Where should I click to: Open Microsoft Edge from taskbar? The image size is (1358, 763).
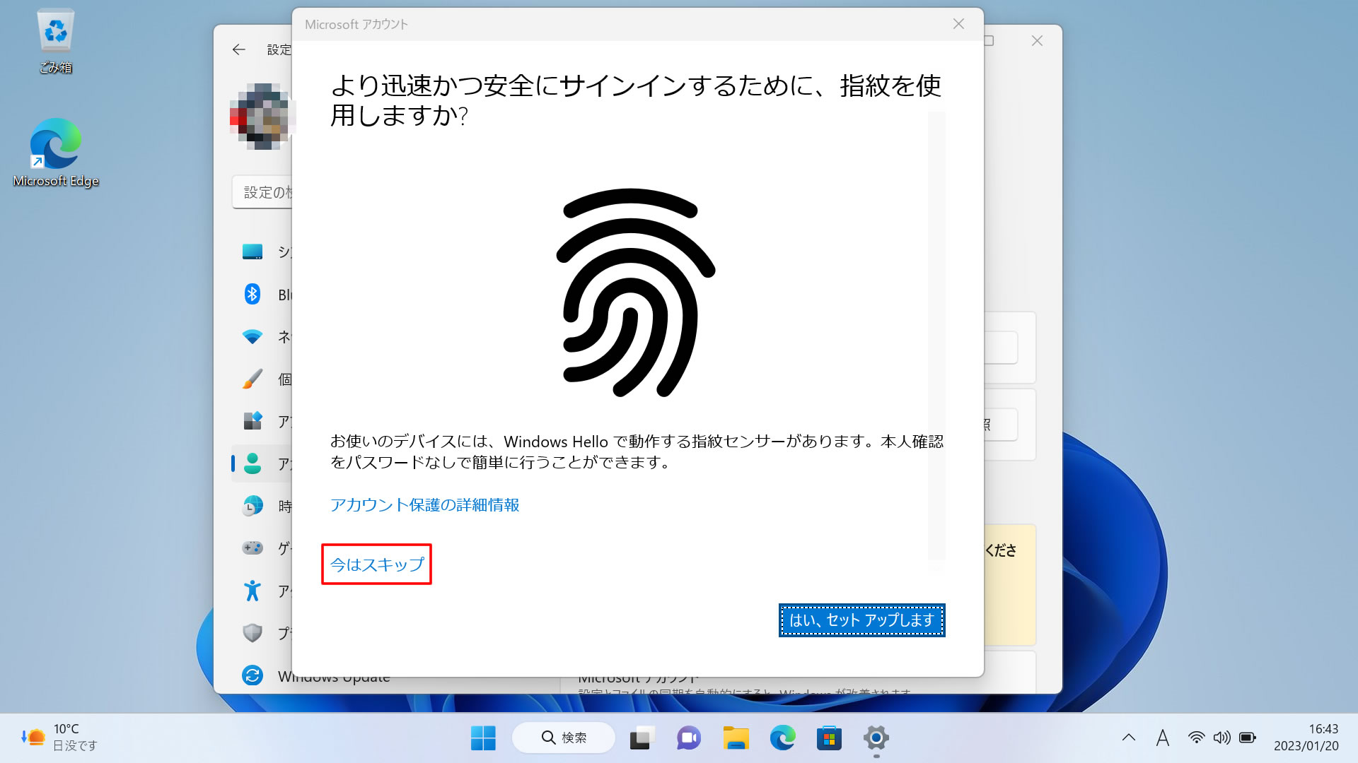[x=782, y=738]
